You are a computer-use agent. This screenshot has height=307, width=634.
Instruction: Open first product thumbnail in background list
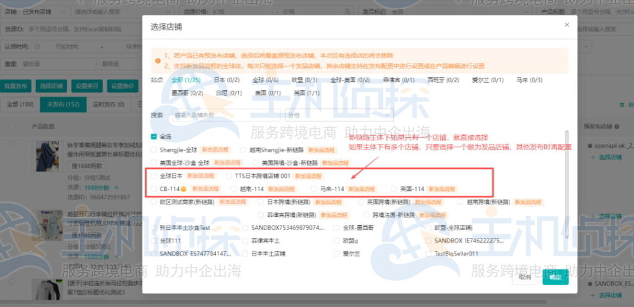point(48,156)
